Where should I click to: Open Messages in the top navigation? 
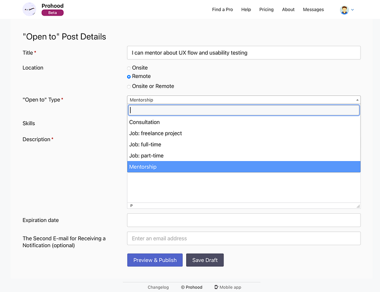(313, 9)
